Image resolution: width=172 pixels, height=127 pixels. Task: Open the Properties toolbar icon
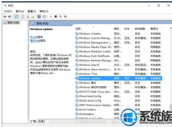coord(23,17)
